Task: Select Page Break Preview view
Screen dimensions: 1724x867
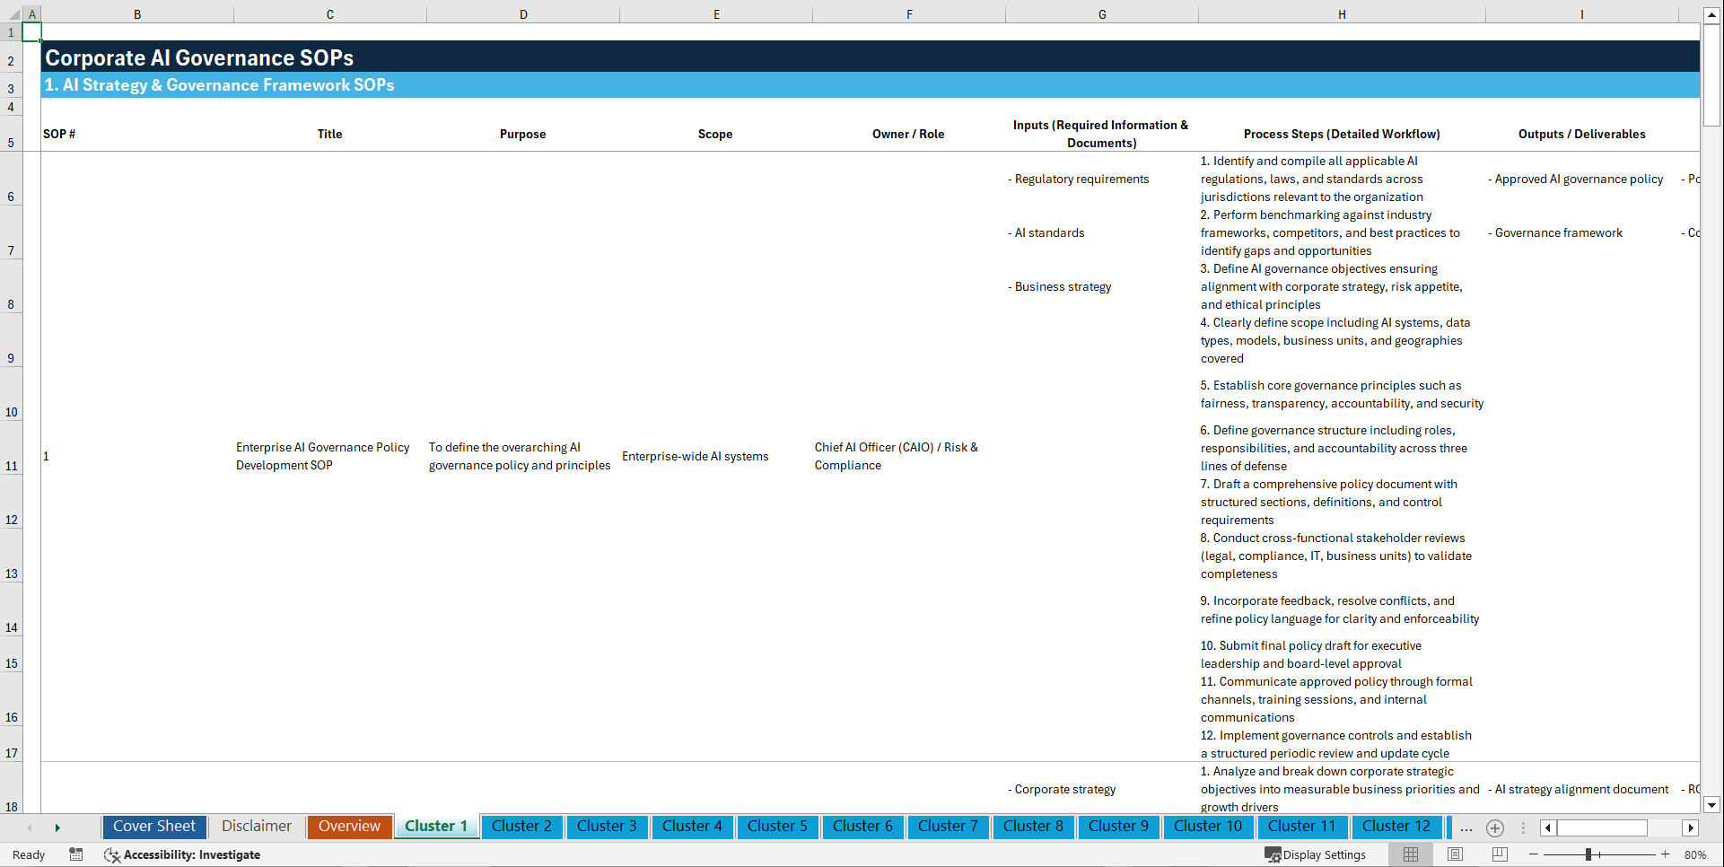Action: (1500, 854)
